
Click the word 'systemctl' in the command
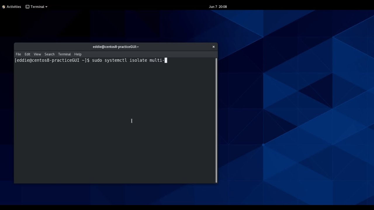point(116,60)
